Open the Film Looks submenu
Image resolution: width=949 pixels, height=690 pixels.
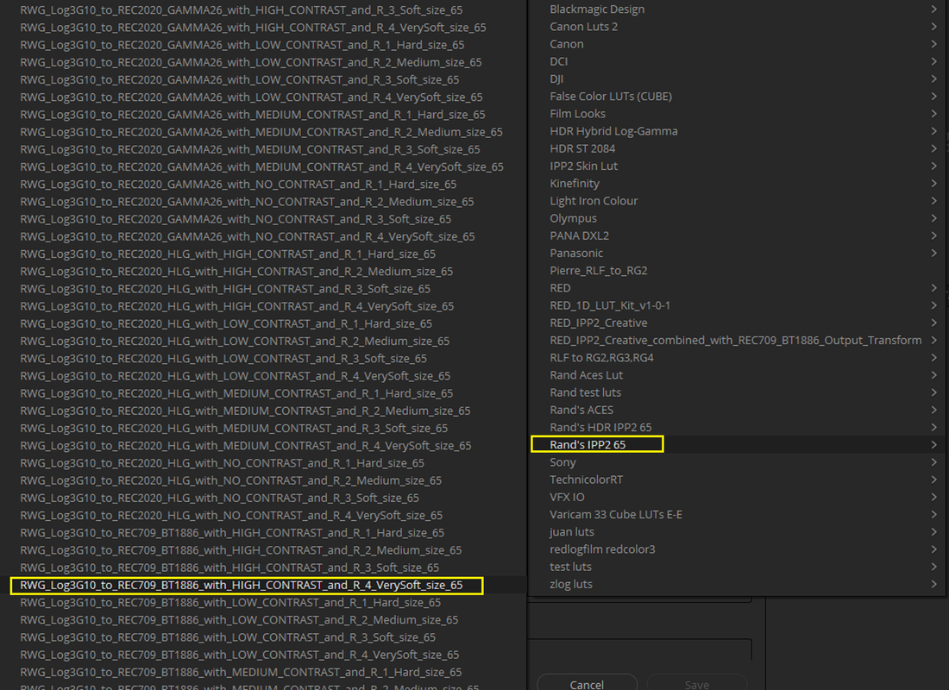[737, 114]
